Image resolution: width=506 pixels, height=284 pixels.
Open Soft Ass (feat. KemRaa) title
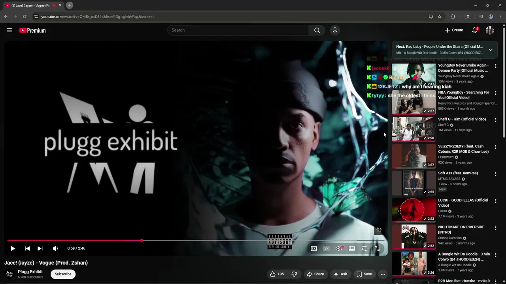tap(458, 173)
